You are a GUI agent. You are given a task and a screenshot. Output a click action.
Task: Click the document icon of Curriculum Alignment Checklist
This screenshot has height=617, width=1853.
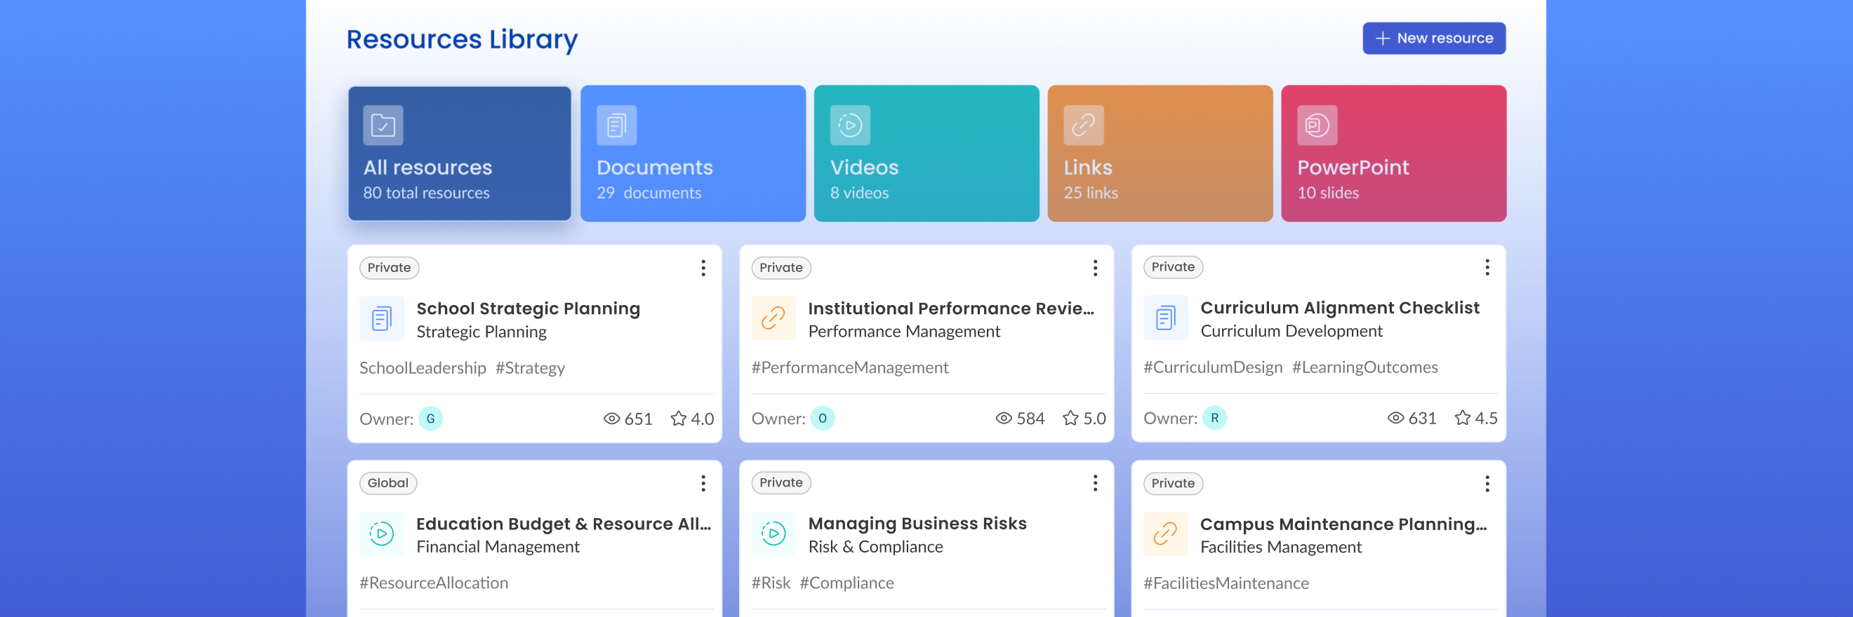coord(1165,318)
